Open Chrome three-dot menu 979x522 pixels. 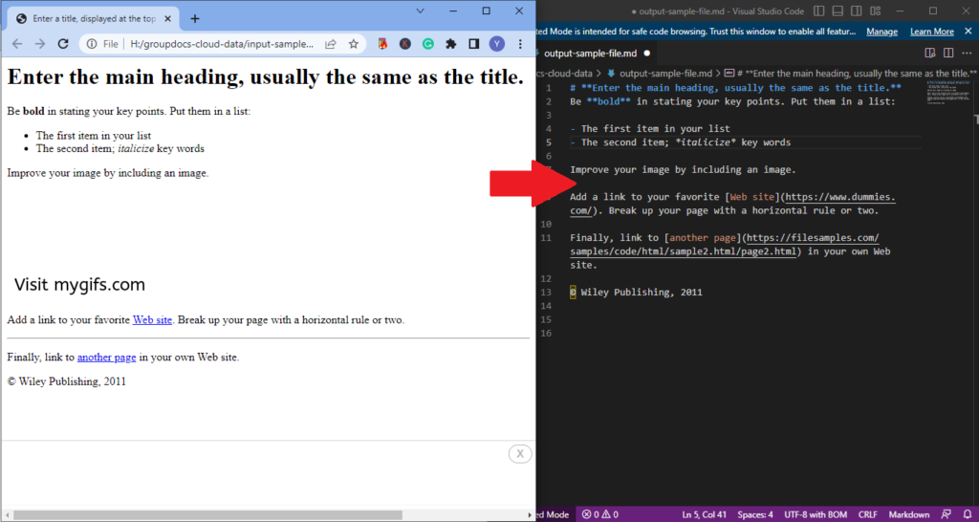521,44
